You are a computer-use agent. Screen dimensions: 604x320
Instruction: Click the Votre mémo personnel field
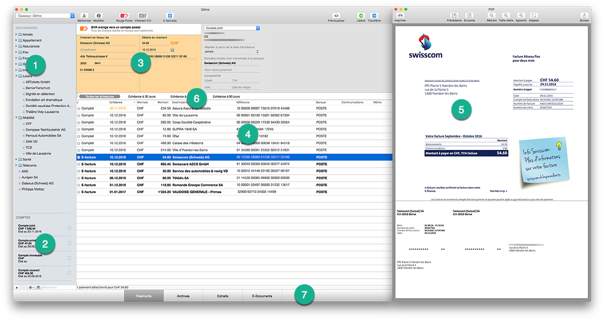pyautogui.click(x=232, y=69)
